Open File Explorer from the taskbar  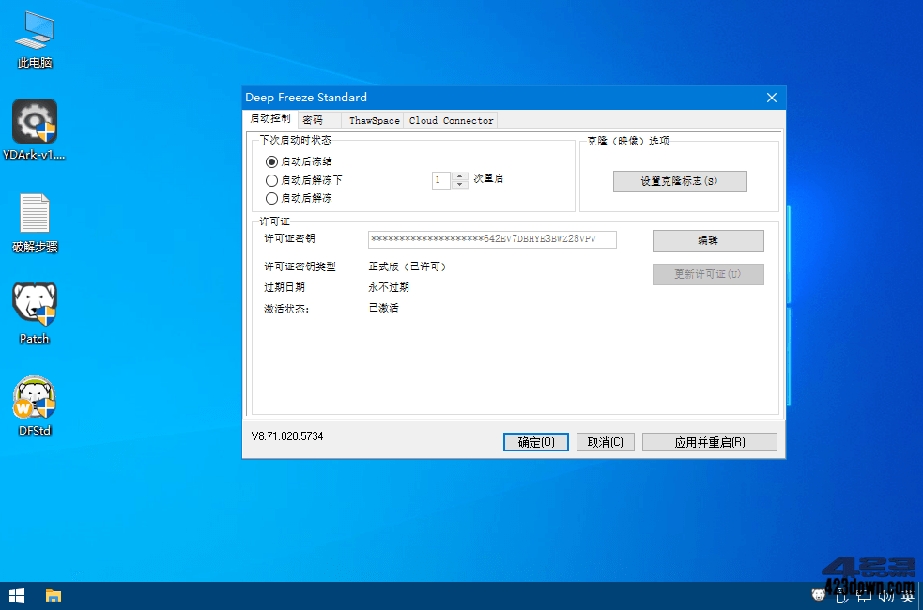pos(54,595)
